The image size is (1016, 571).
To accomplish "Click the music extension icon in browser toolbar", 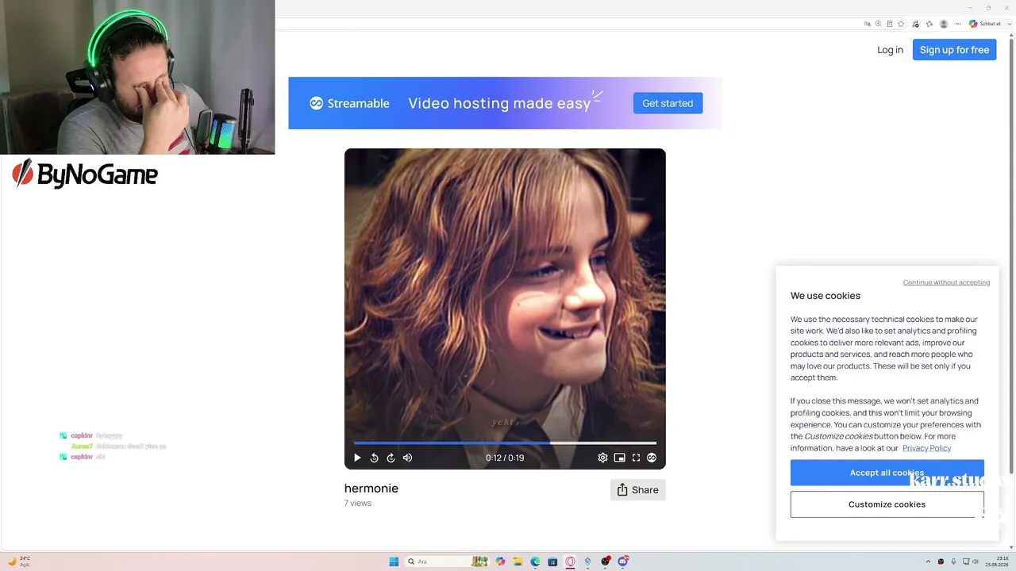I will coord(916,24).
